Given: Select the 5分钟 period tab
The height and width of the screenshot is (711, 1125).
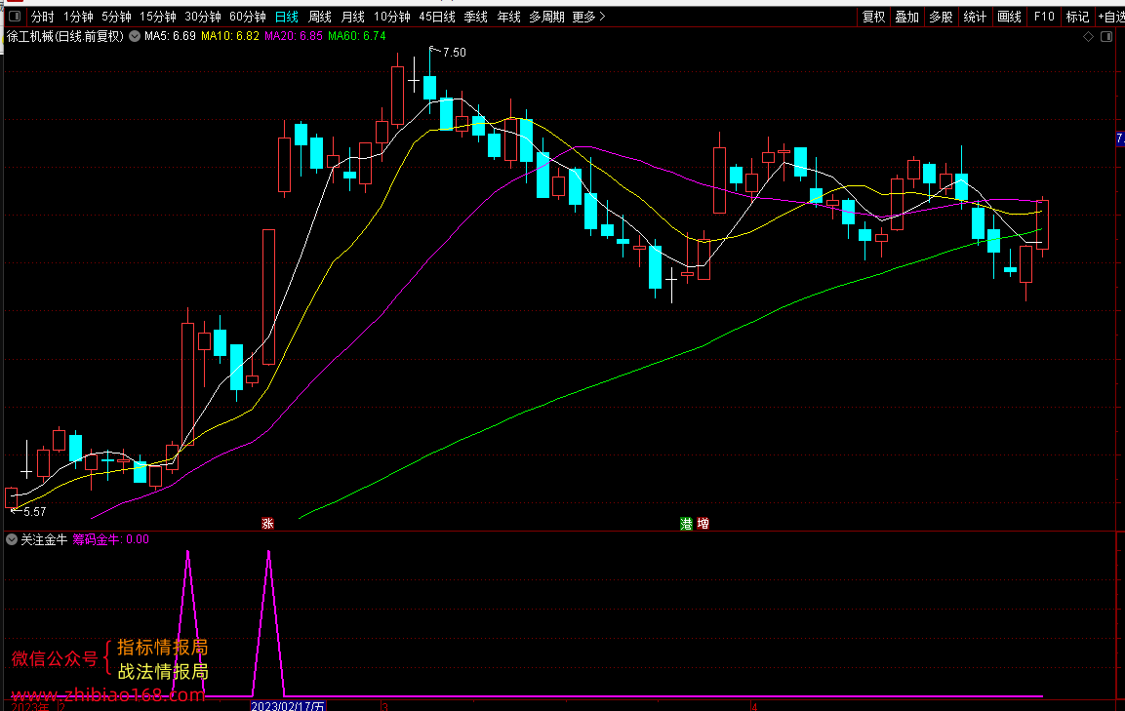Looking at the screenshot, I should (116, 17).
